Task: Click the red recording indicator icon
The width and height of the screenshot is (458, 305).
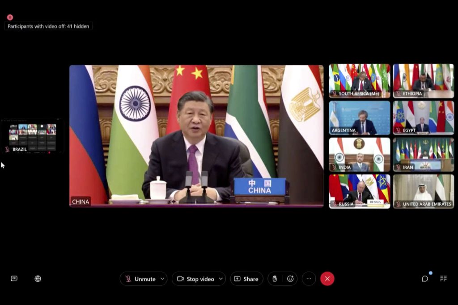Action: tap(10, 17)
